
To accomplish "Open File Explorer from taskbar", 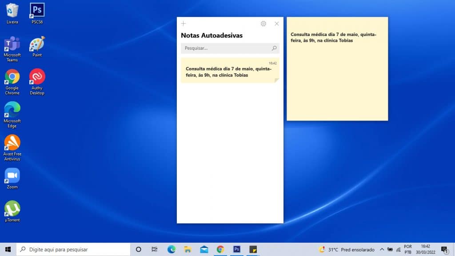I will click(188, 249).
